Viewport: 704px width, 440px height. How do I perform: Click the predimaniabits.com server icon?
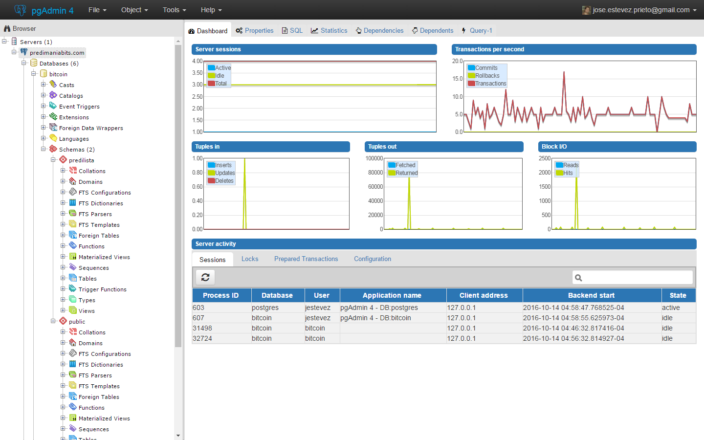24,52
